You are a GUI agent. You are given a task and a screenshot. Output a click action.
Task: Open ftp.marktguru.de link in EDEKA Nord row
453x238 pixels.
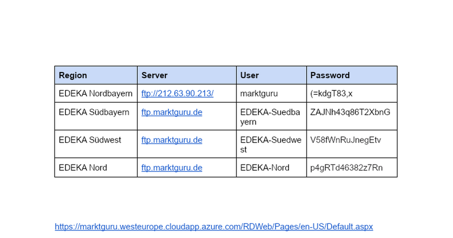click(172, 168)
